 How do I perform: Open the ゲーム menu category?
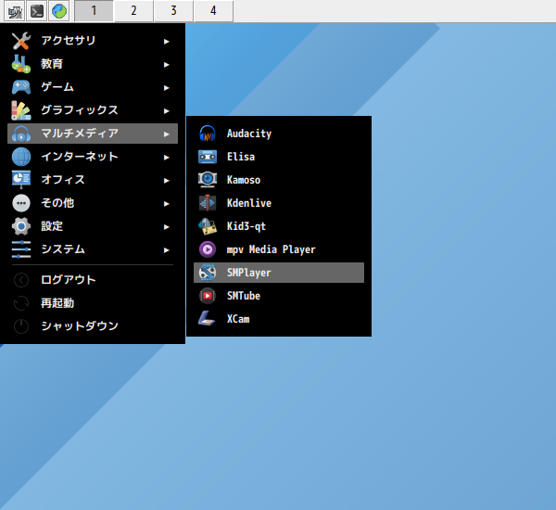[x=93, y=87]
